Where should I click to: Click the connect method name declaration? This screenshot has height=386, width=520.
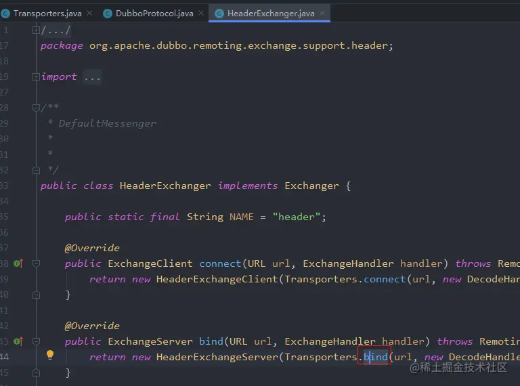[x=220, y=263]
